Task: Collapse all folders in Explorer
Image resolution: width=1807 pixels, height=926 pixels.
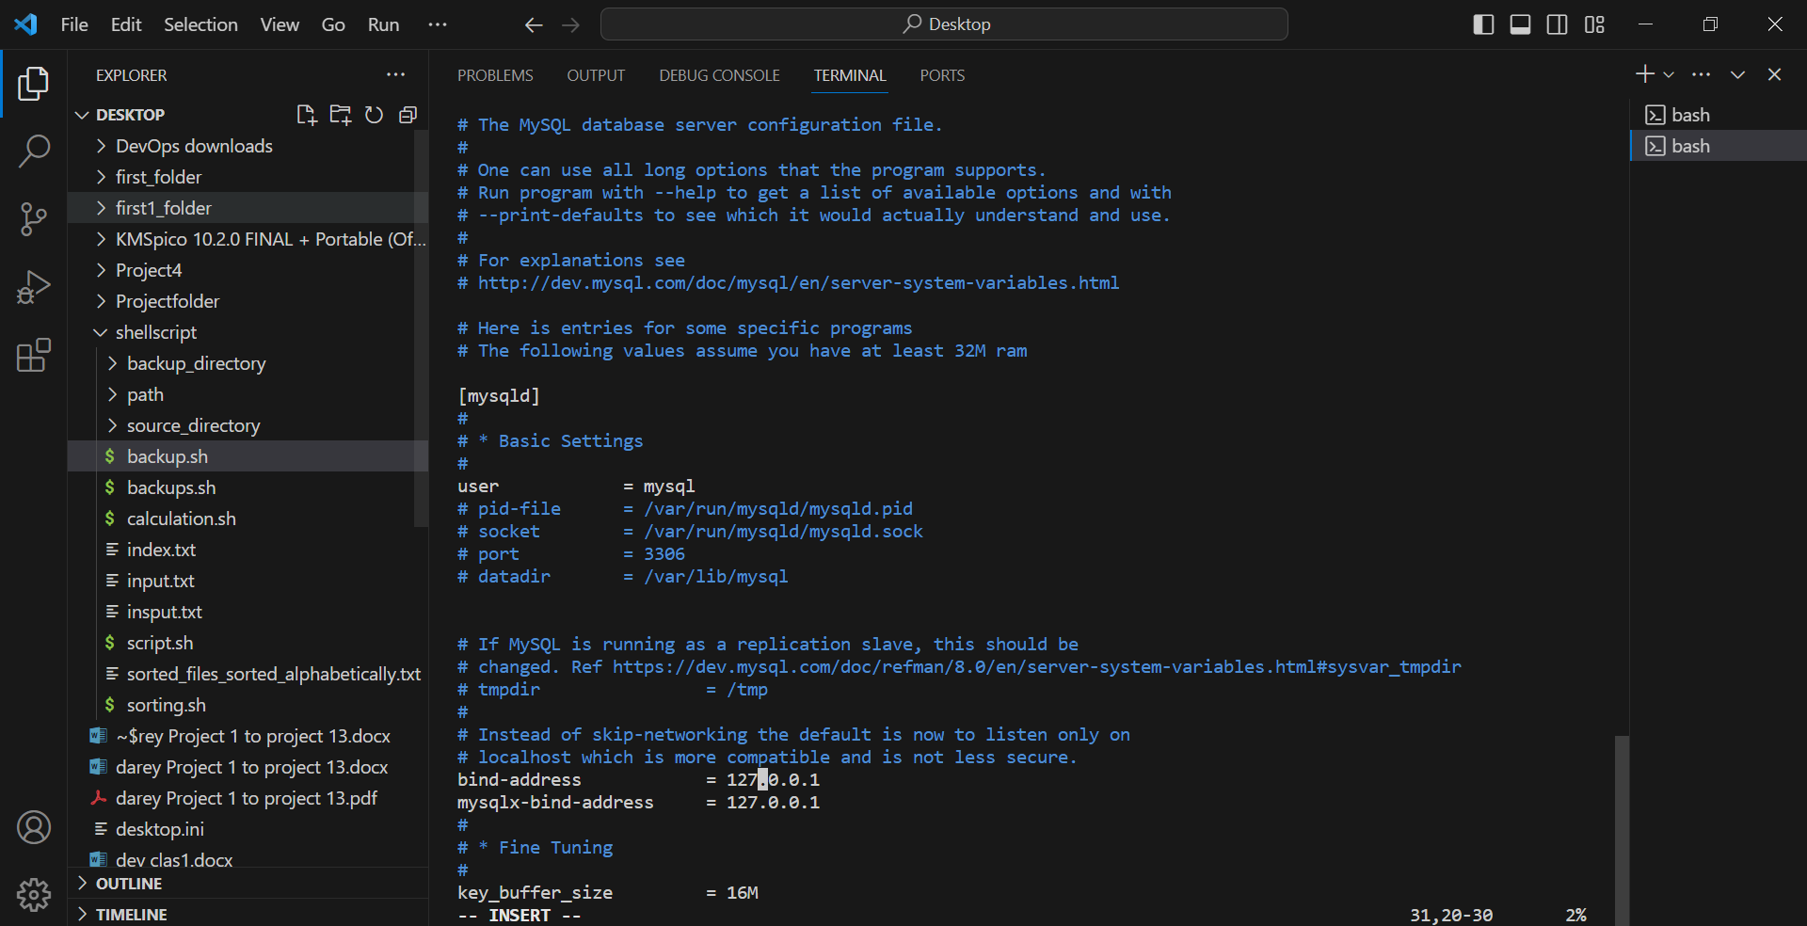Action: [x=408, y=115]
